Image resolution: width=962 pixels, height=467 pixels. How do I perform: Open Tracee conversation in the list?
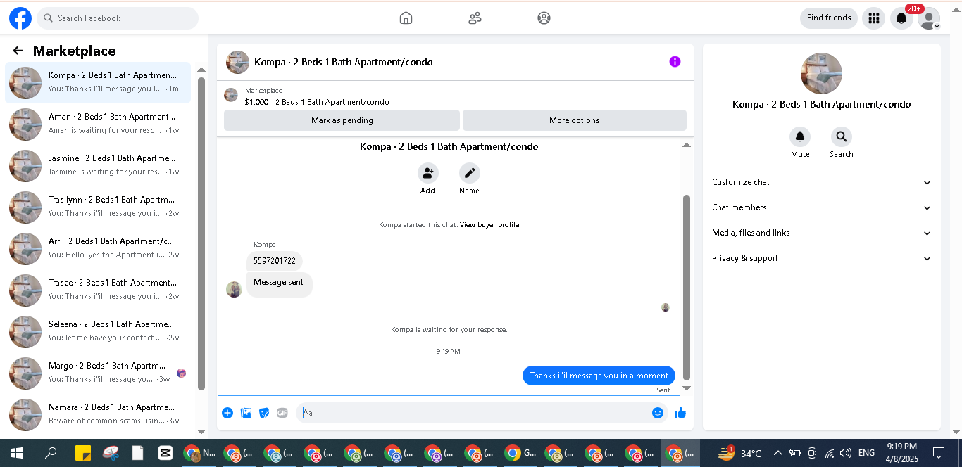(x=98, y=290)
